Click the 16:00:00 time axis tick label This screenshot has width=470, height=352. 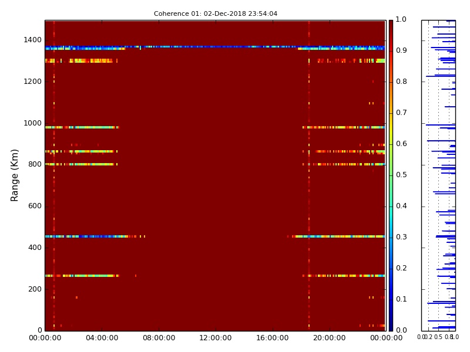[x=272, y=338]
